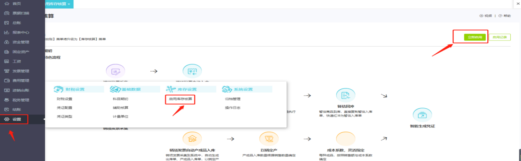The image size is (521, 161).
Task: Close the 启用库存核算 tab
Action: click(x=69, y=4)
